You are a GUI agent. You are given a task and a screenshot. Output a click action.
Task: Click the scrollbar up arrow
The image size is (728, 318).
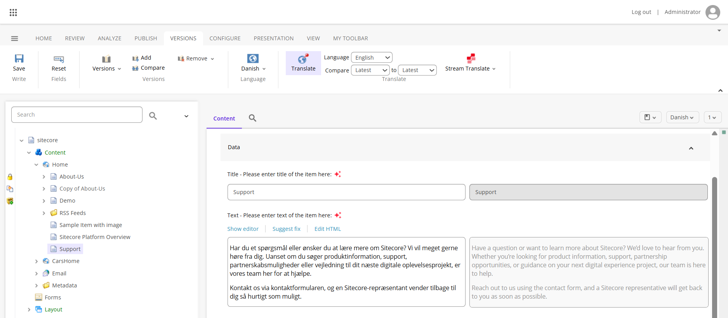click(x=714, y=133)
